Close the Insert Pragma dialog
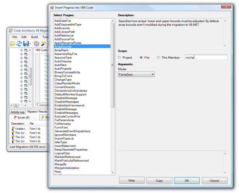 [x=226, y=6]
